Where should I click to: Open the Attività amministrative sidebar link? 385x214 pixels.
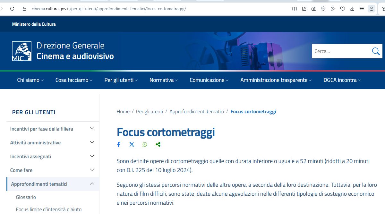point(35,143)
